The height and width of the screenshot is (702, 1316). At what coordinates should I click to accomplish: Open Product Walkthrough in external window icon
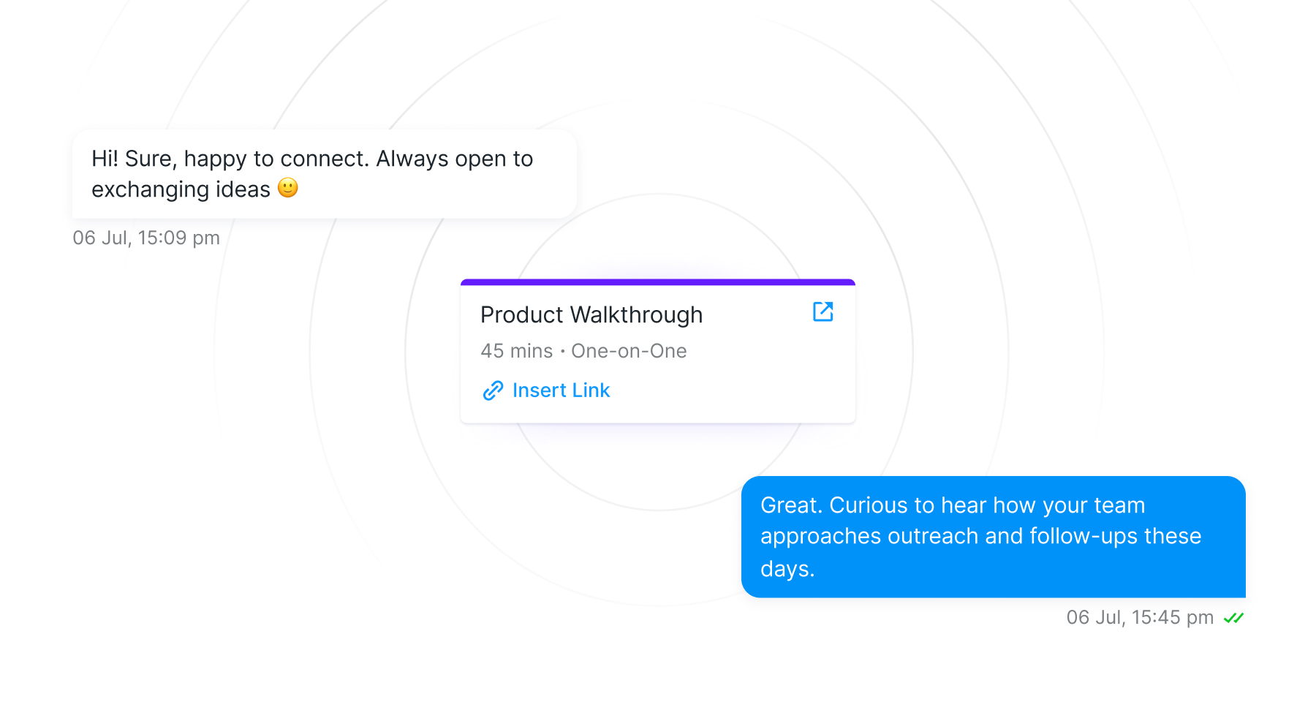click(822, 312)
